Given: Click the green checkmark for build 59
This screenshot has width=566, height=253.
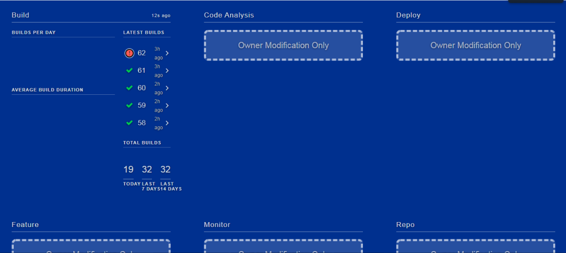Looking at the screenshot, I should [129, 105].
